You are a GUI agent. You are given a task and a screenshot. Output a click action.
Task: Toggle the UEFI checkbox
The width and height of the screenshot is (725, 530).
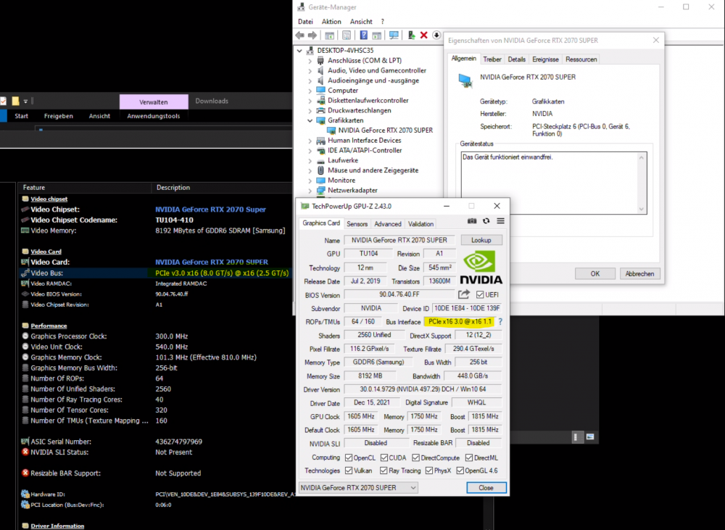pyautogui.click(x=480, y=294)
